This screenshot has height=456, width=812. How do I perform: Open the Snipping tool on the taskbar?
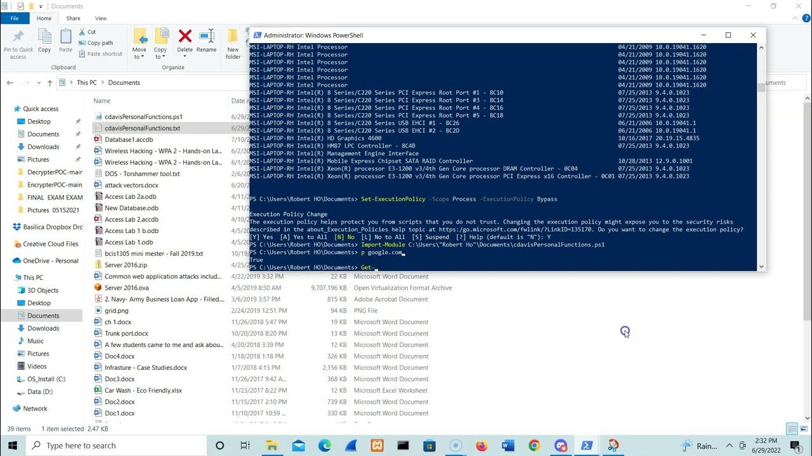pos(613,445)
